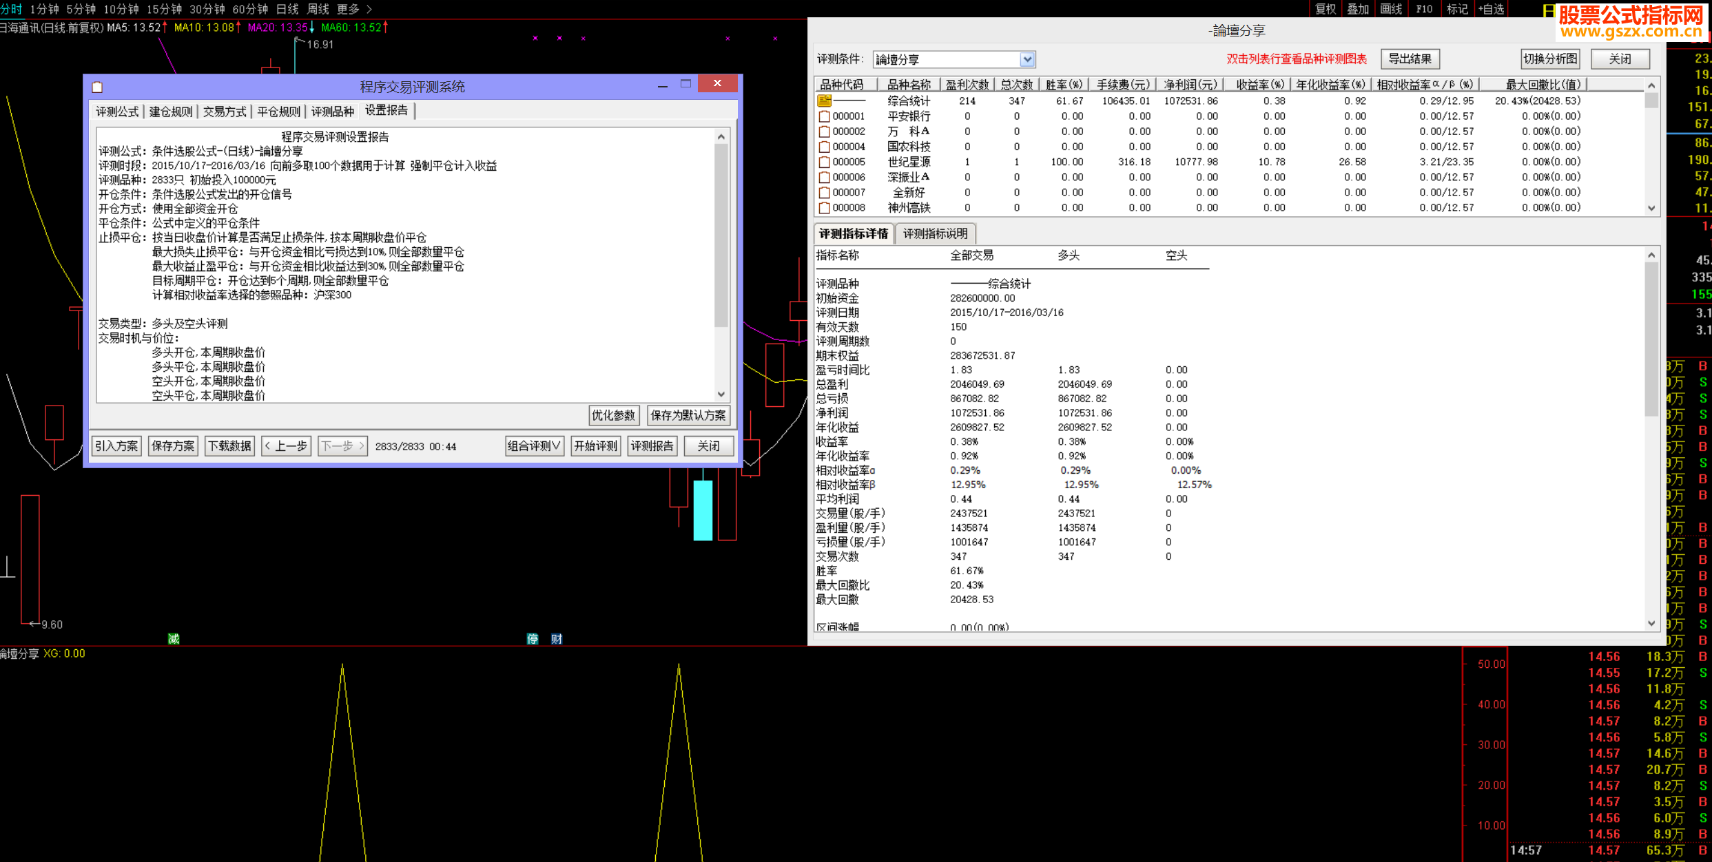Click the 画线 toolbar item
1712x862 pixels.
tap(1391, 9)
